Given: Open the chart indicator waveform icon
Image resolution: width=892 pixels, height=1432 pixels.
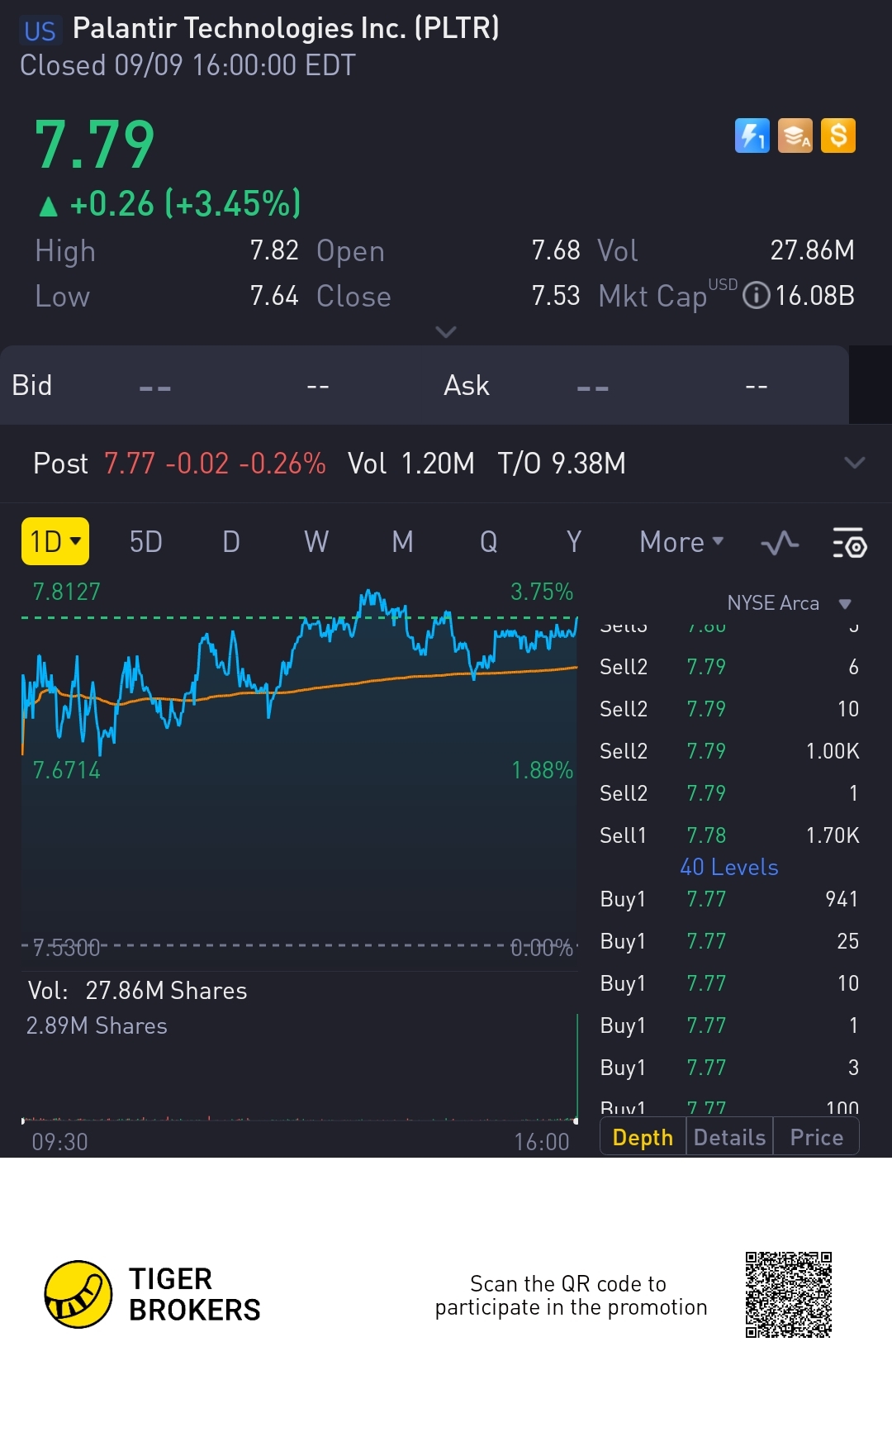Looking at the screenshot, I should pyautogui.click(x=779, y=543).
